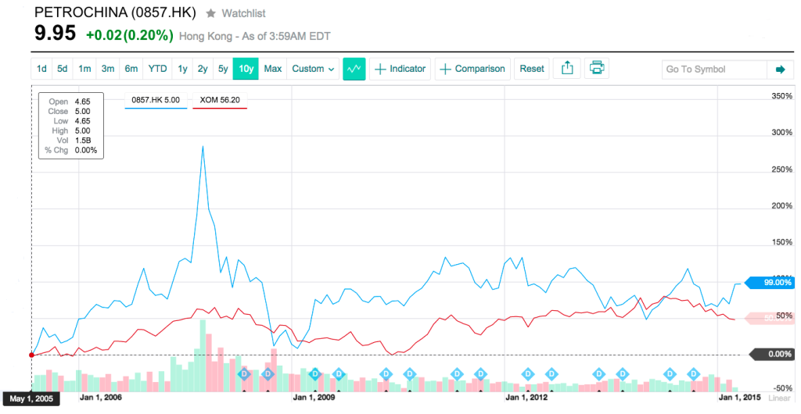Choose the 6m time range

131,69
